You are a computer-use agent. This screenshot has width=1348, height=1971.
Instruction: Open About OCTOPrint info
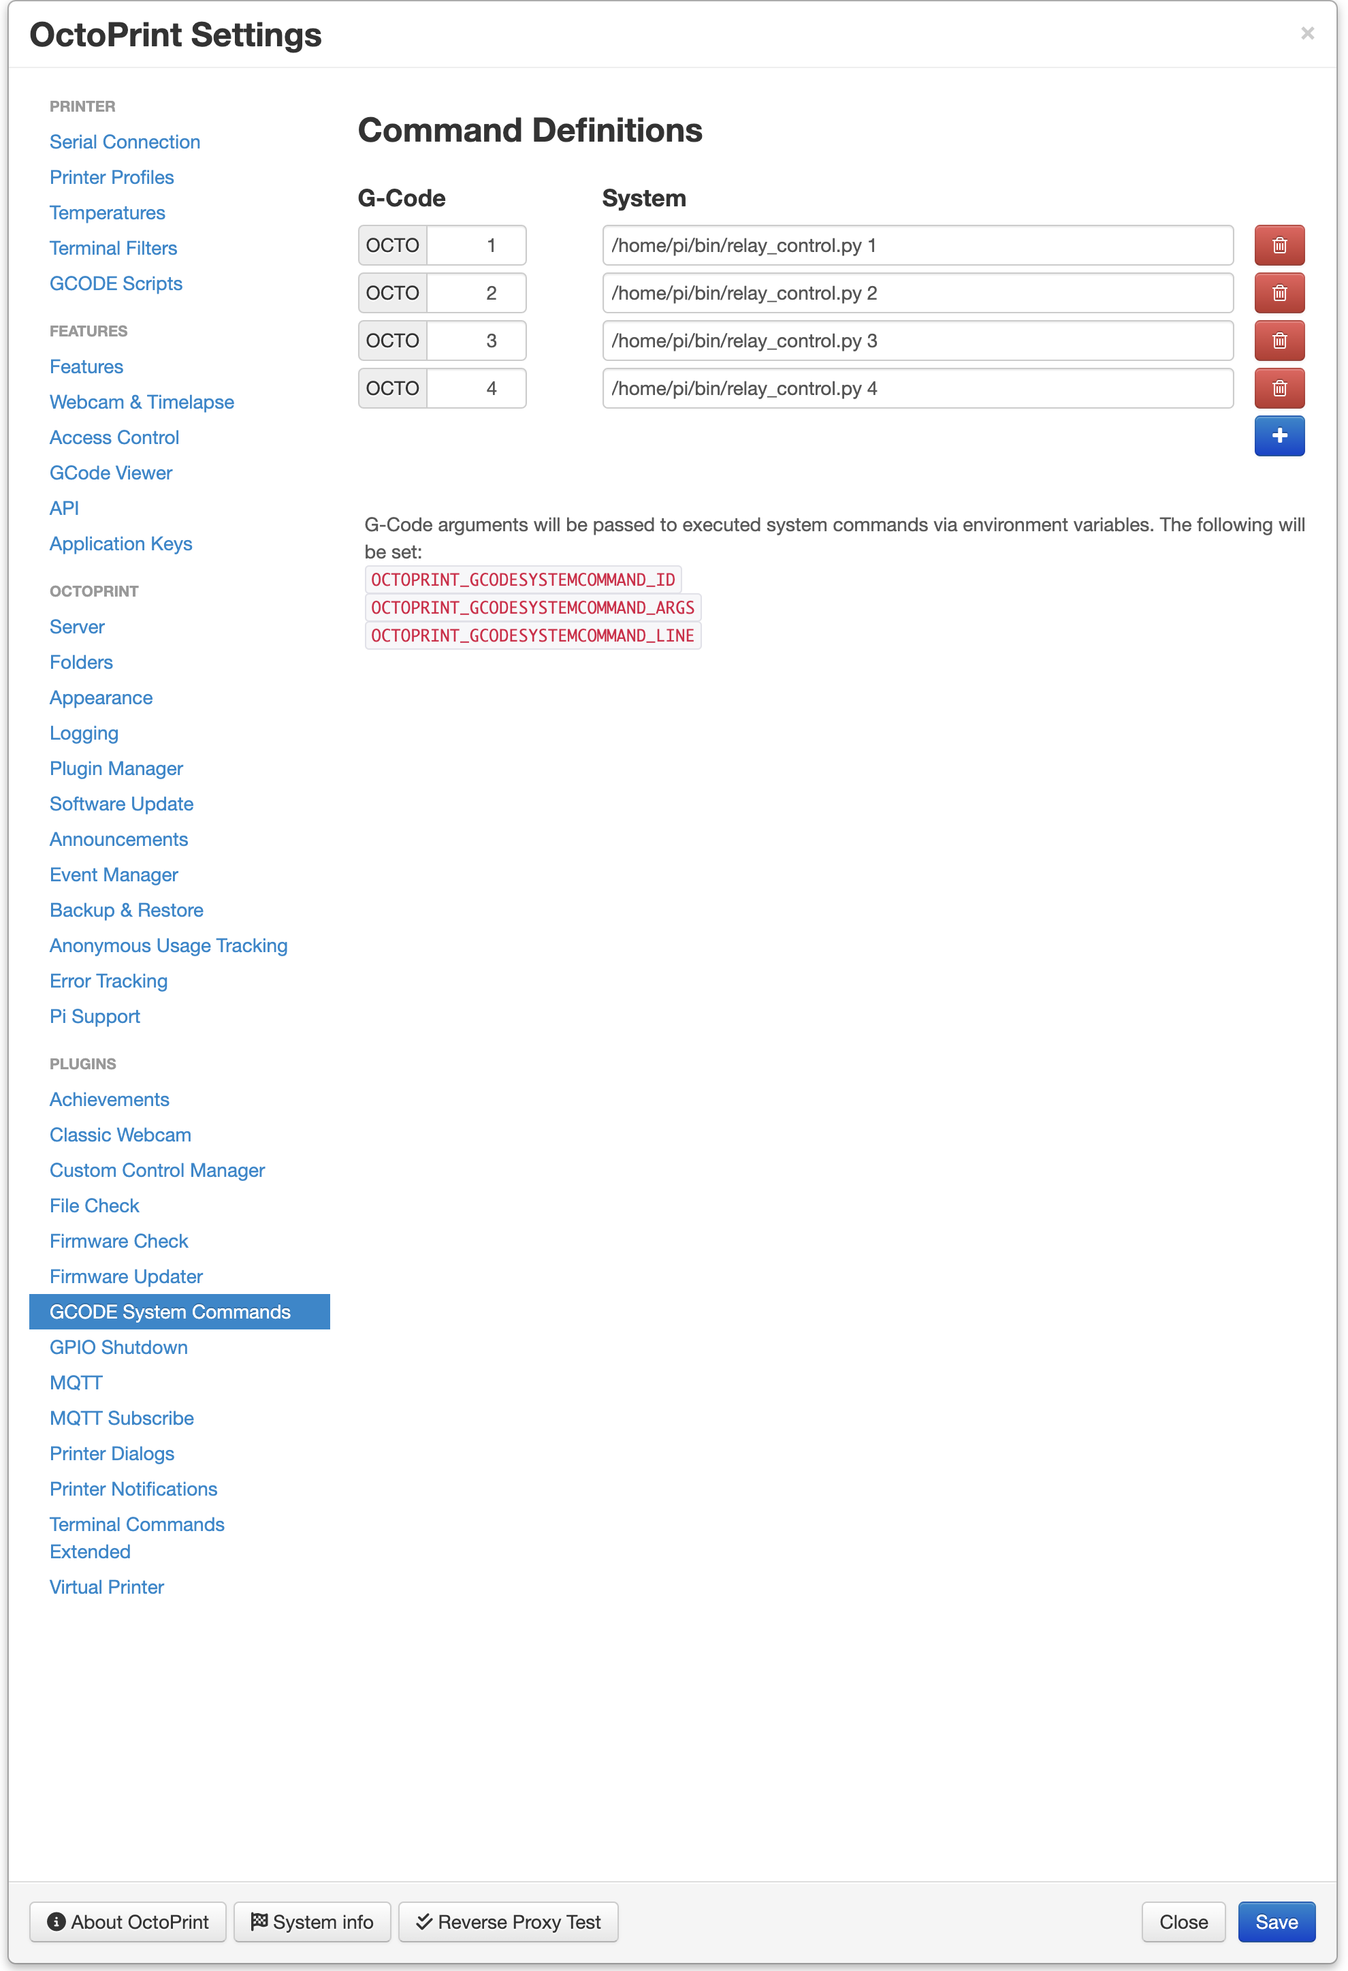coord(128,1922)
